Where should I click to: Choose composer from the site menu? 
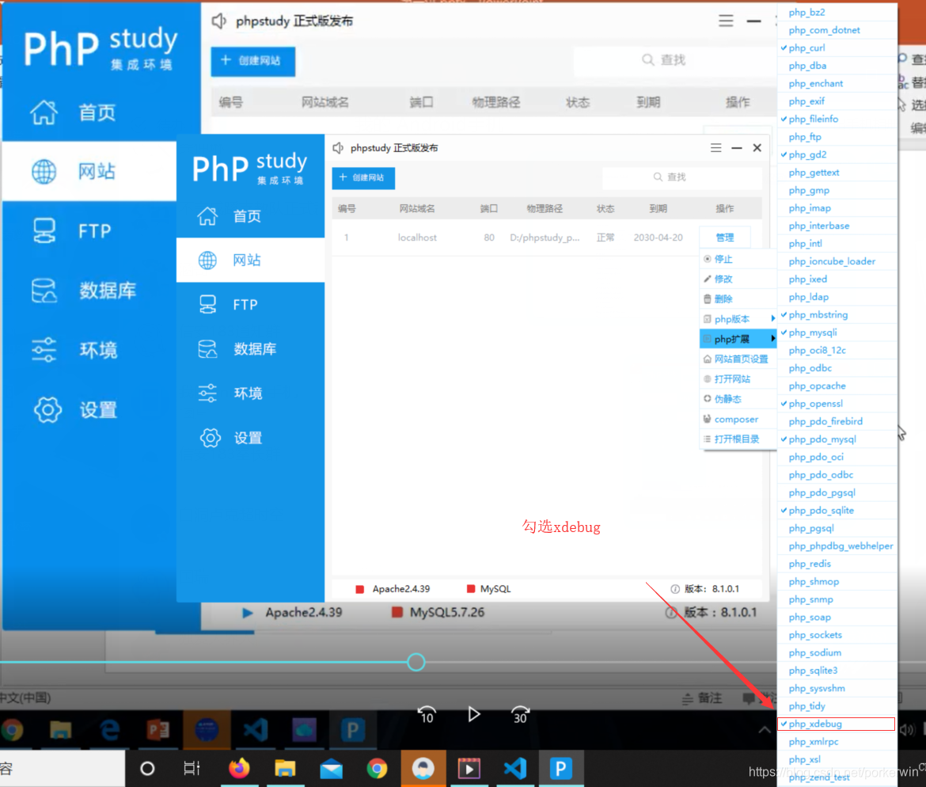click(x=738, y=419)
